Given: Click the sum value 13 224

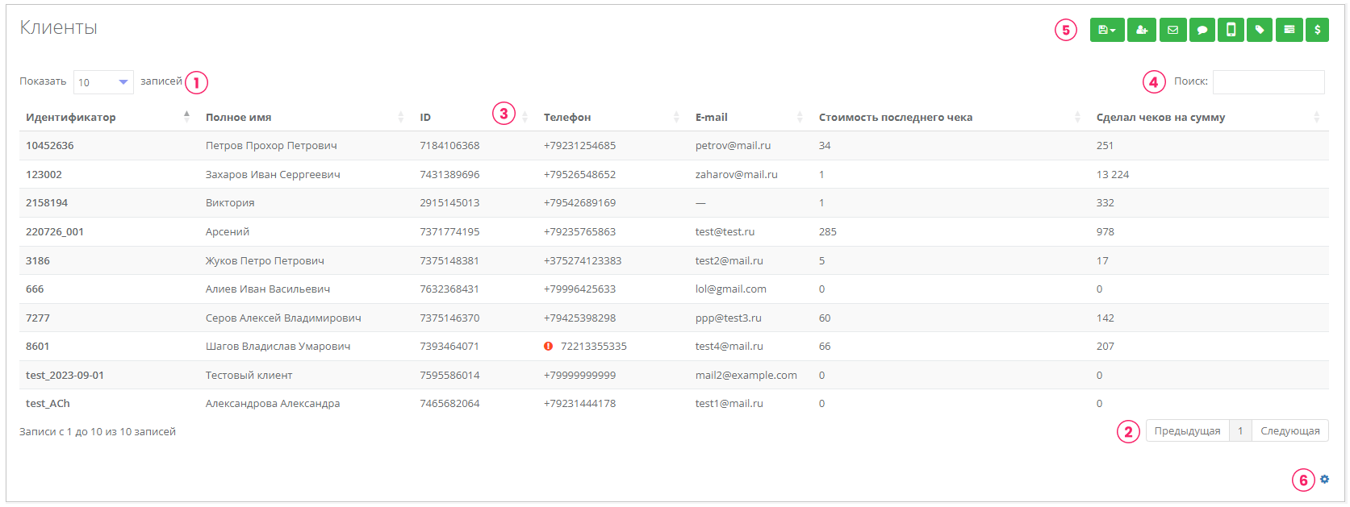Looking at the screenshot, I should (x=1113, y=174).
